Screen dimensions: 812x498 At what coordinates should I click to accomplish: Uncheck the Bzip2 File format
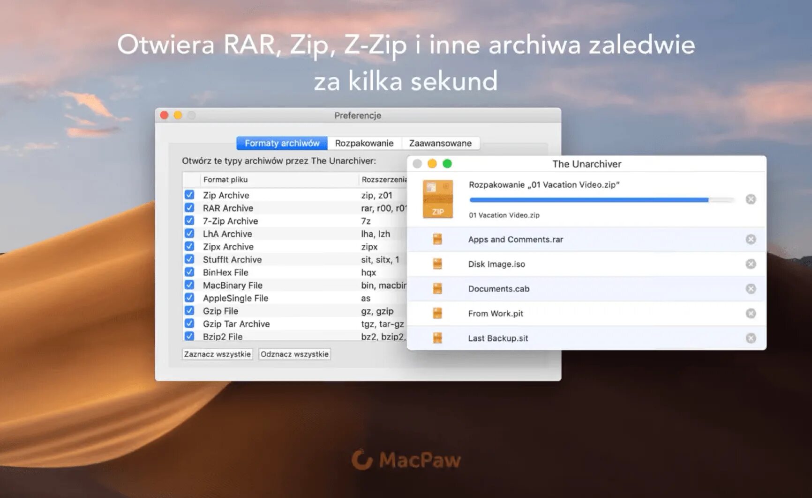coord(189,336)
